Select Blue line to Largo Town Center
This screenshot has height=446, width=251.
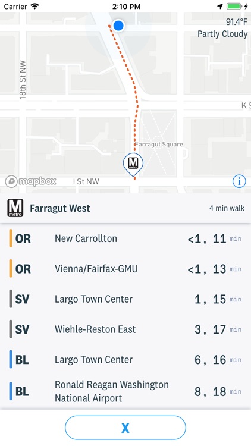tap(125, 360)
